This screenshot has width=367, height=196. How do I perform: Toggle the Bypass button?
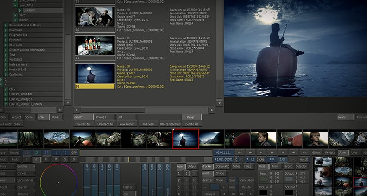pos(14,152)
